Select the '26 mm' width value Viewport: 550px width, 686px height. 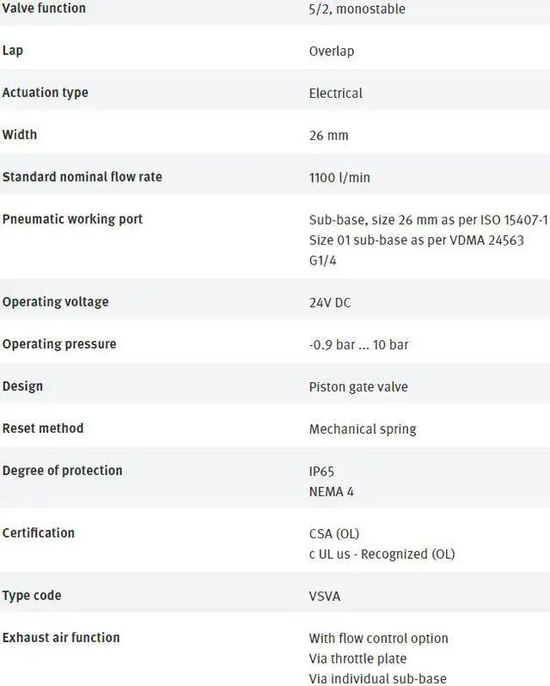[x=328, y=135]
